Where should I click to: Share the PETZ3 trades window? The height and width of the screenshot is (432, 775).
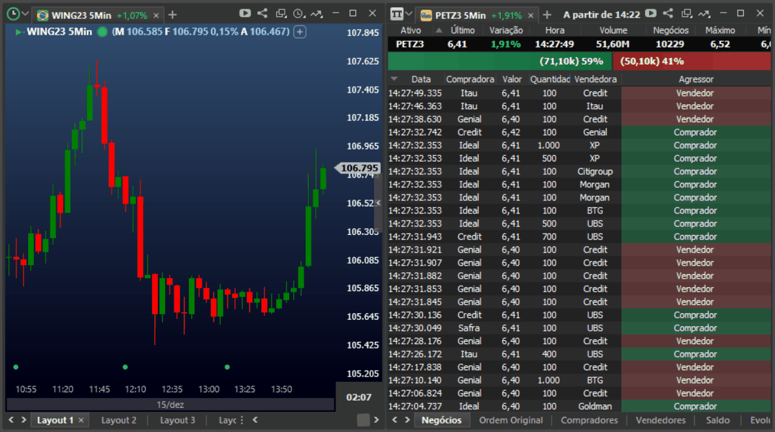click(x=668, y=13)
